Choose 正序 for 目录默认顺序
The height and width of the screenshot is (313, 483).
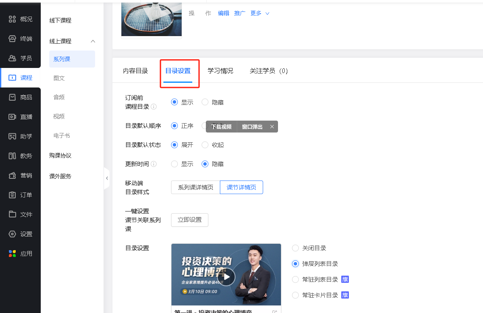[x=174, y=126]
